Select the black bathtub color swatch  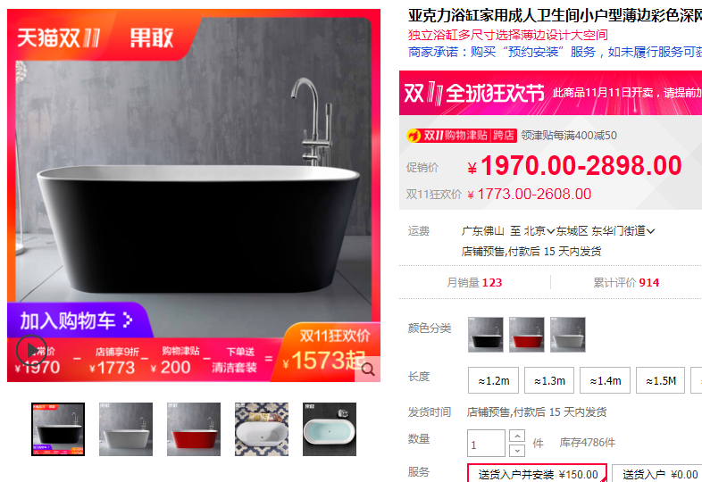click(486, 335)
